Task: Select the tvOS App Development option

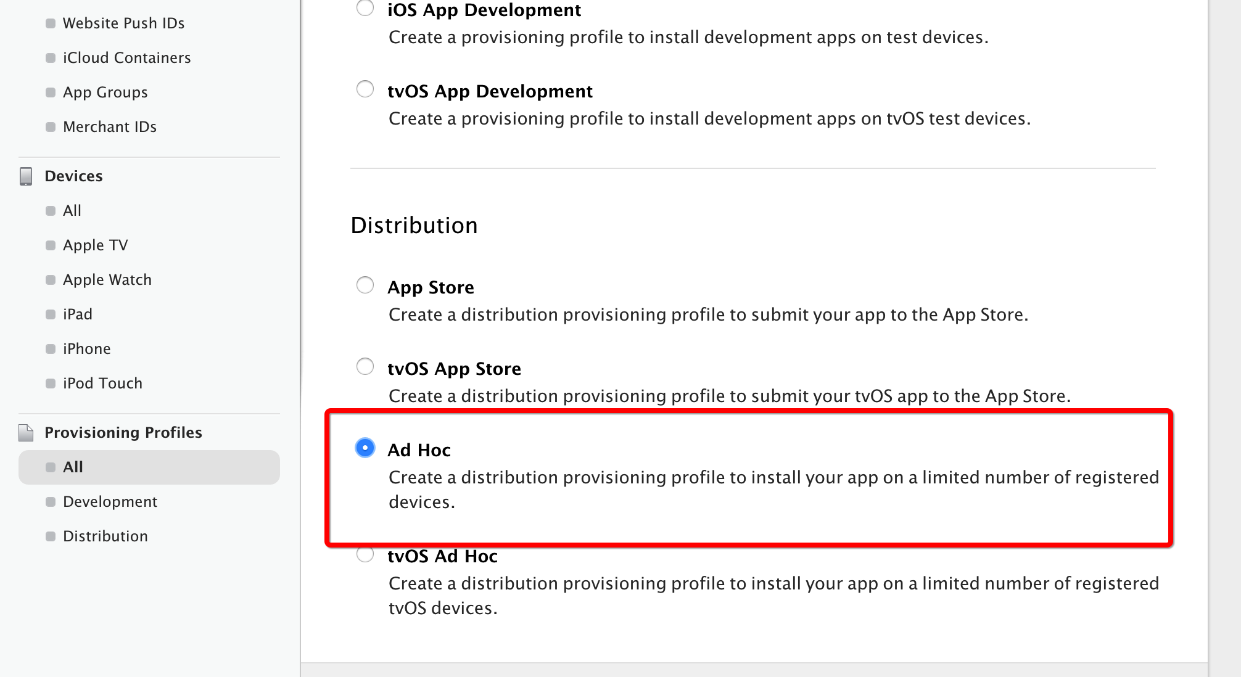Action: 365,89
